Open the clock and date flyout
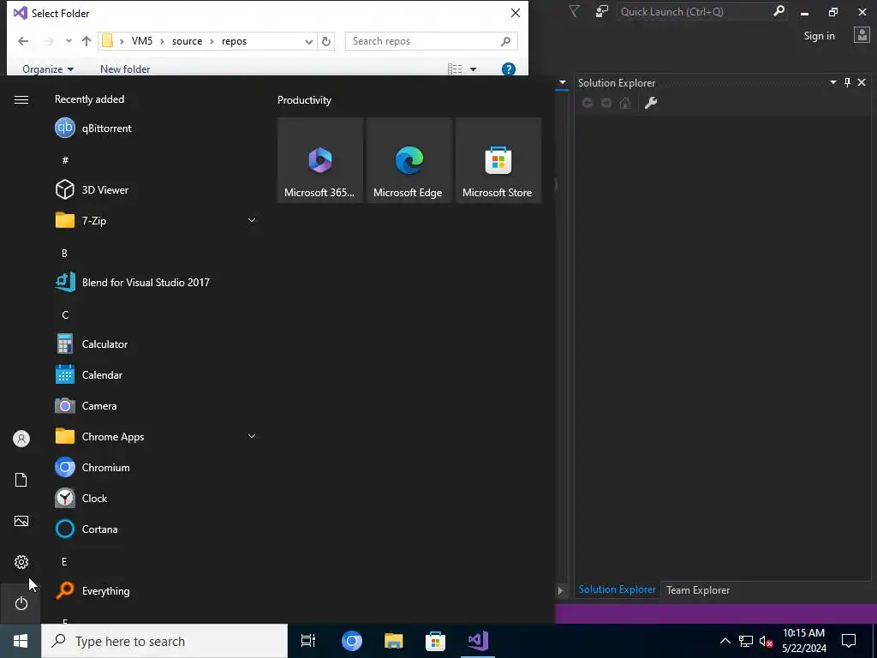The width and height of the screenshot is (877, 658). click(803, 641)
